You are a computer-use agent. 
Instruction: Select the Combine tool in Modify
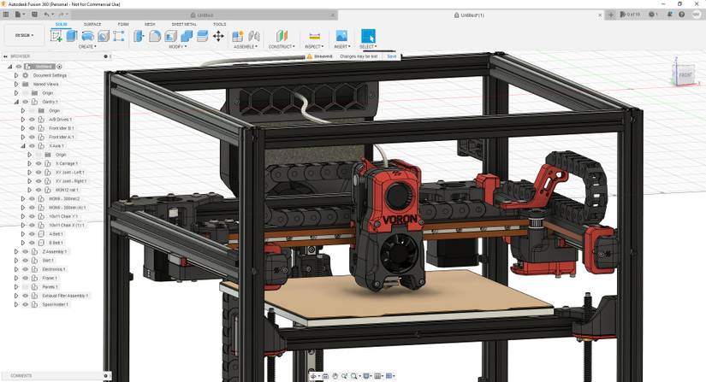(187, 36)
